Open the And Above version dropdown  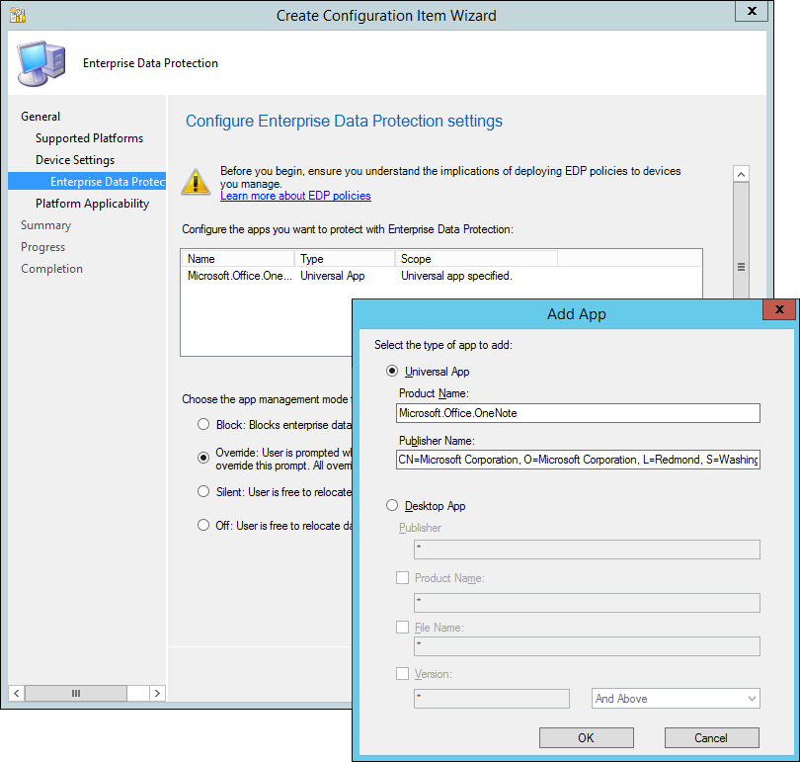point(676,699)
